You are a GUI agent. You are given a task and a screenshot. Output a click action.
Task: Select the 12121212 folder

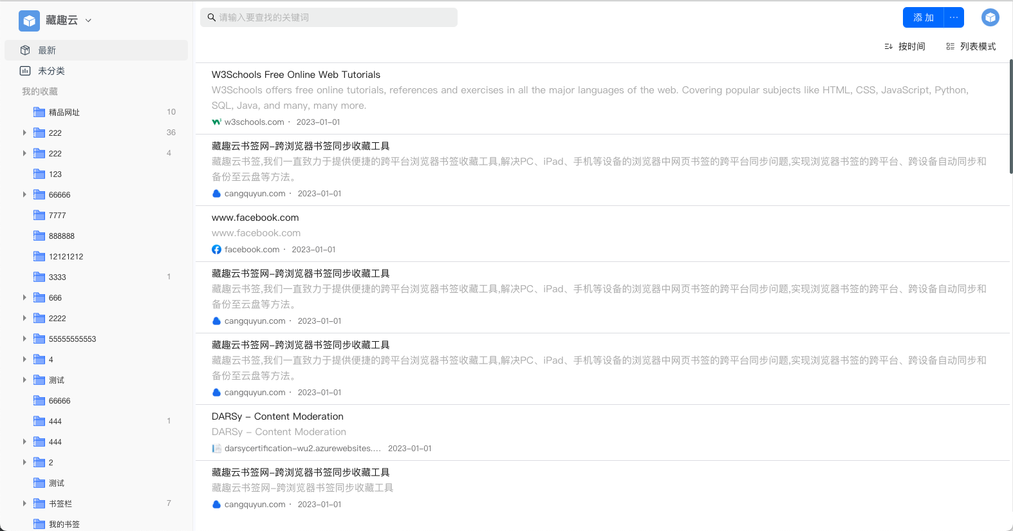[x=66, y=256]
